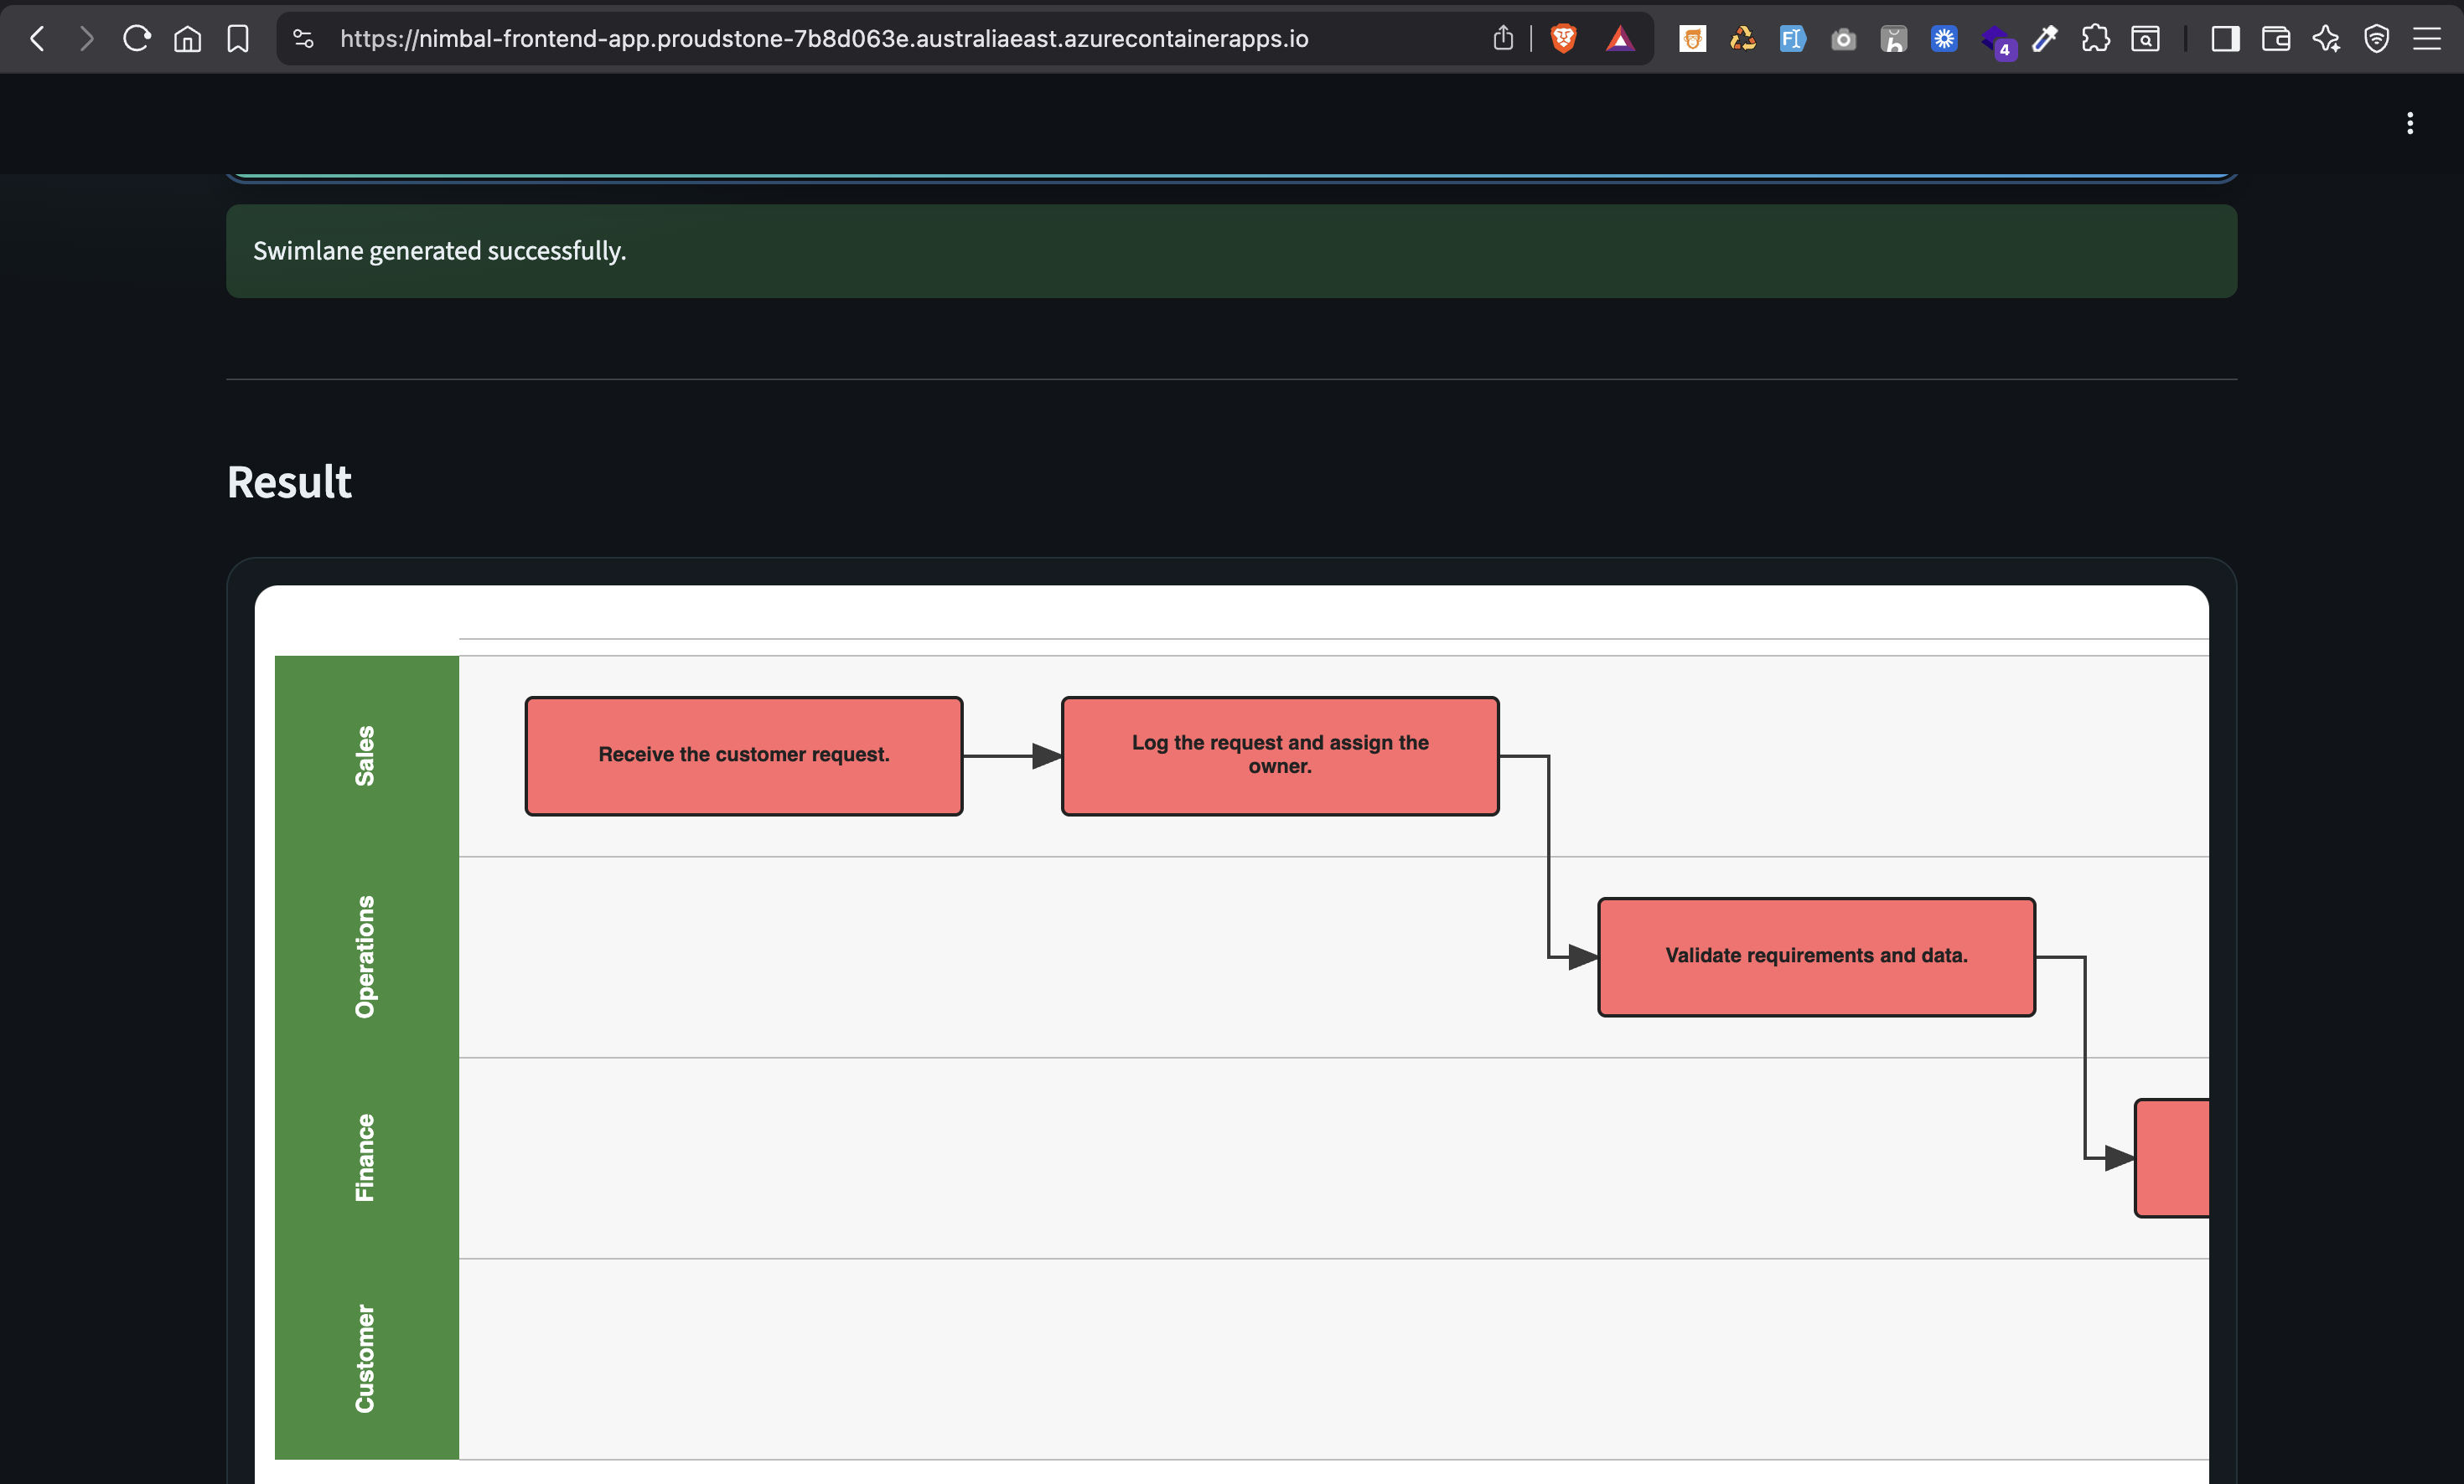
Task: Launch the Leo AI sparkles icon
Action: click(2327, 38)
